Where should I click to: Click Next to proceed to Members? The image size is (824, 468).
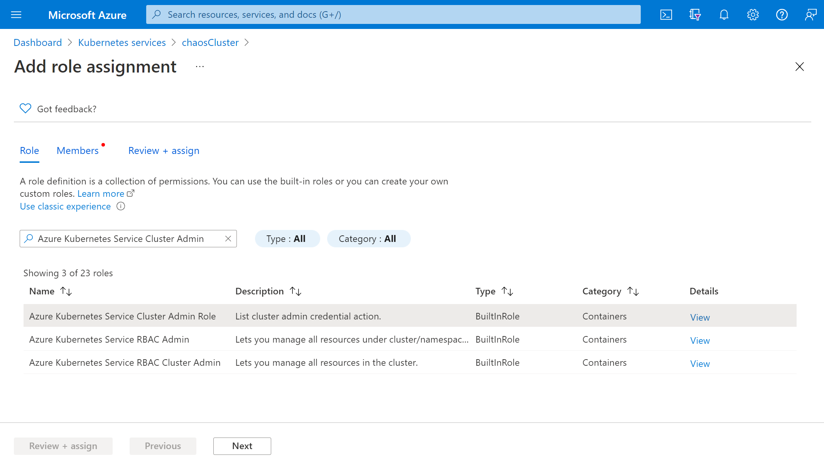point(242,446)
